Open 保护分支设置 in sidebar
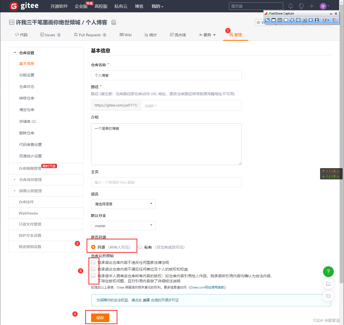This screenshot has width=344, height=325. 30,235
